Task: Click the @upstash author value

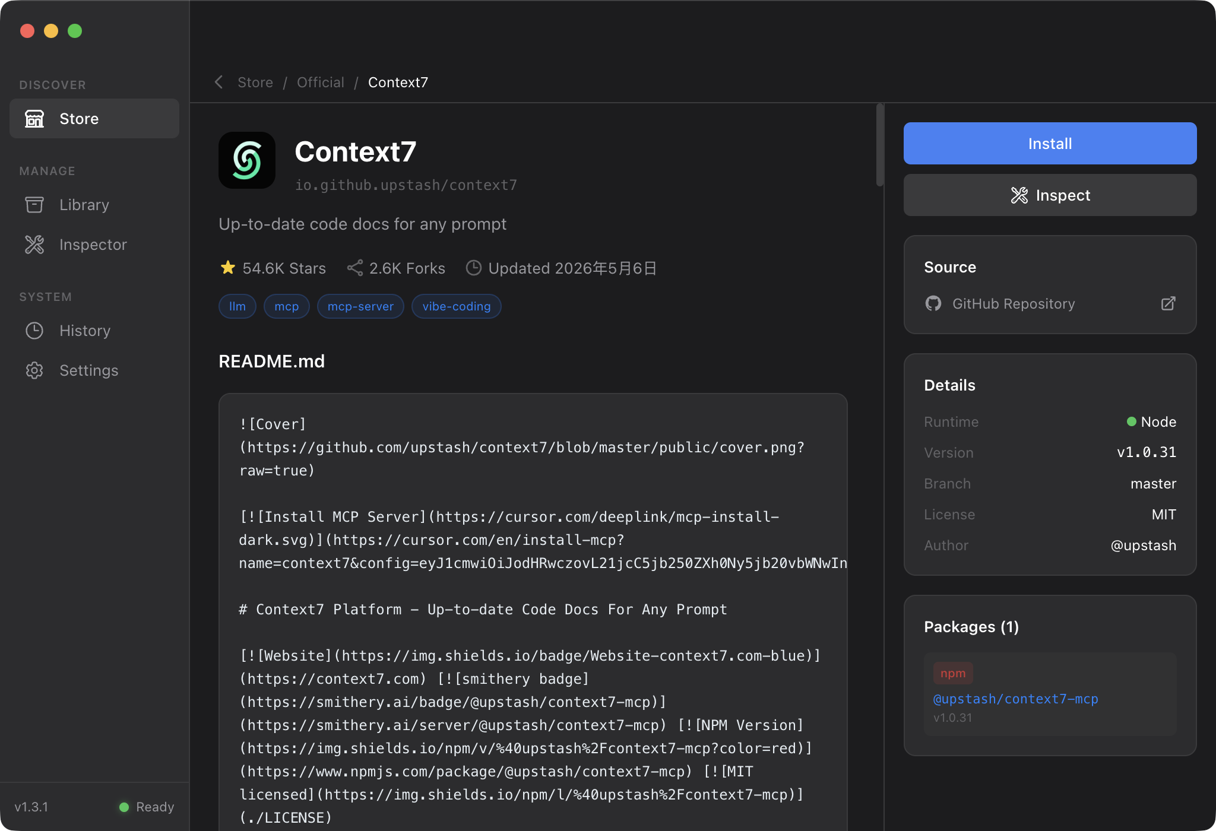Action: pyautogui.click(x=1144, y=545)
